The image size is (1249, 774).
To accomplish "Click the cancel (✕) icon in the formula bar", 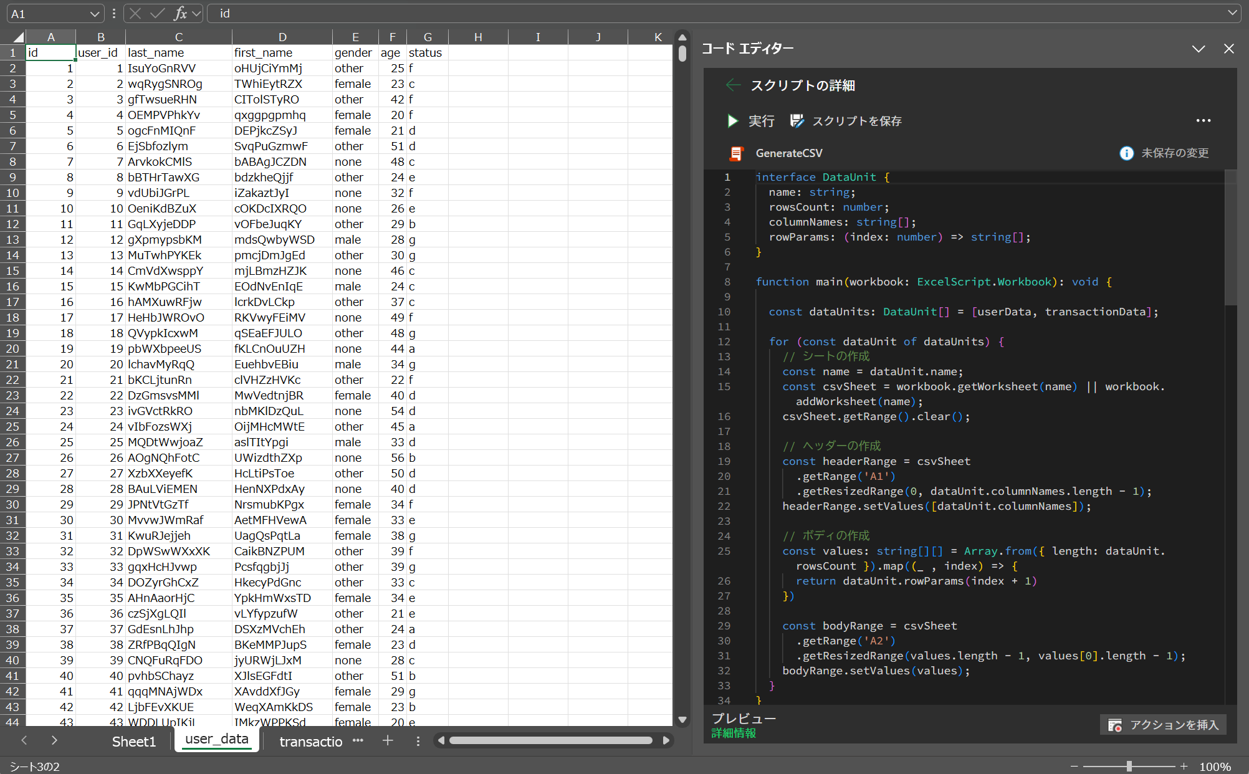I will coord(136,13).
